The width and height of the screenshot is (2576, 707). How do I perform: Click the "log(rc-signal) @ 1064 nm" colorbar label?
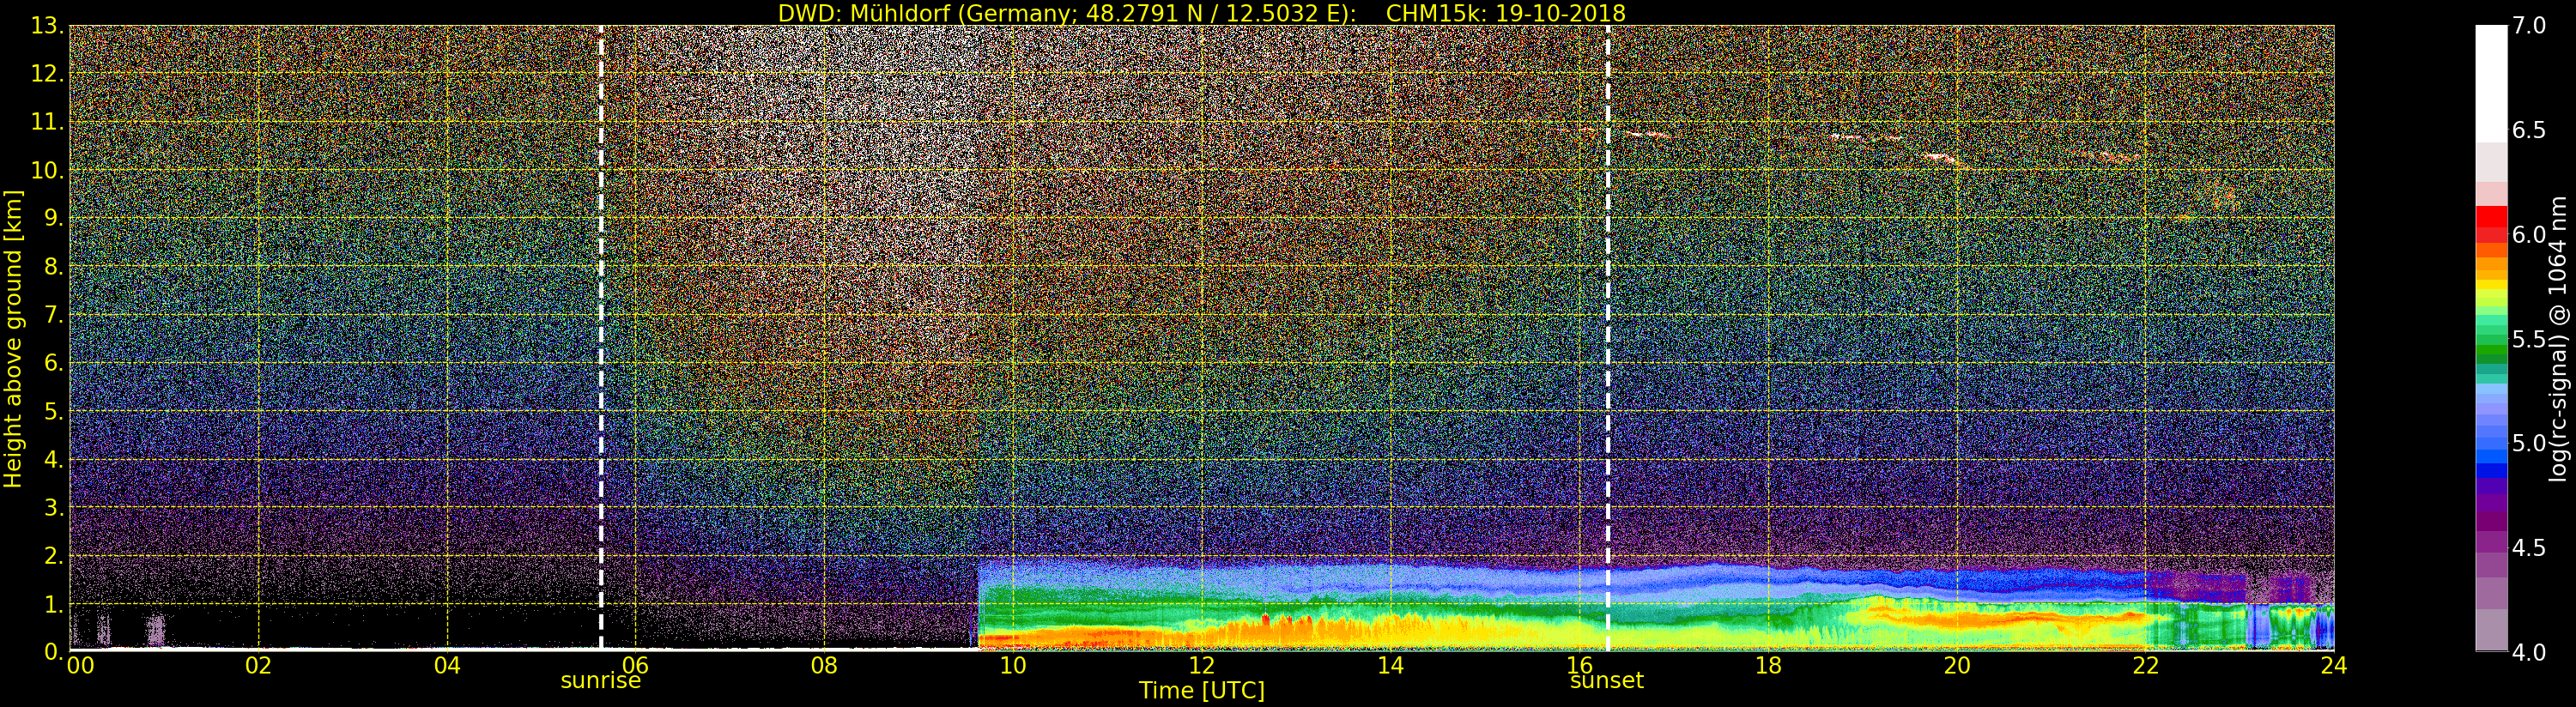(x=2559, y=339)
